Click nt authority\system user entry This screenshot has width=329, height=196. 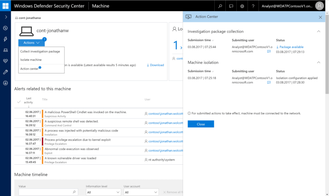[x=161, y=160]
